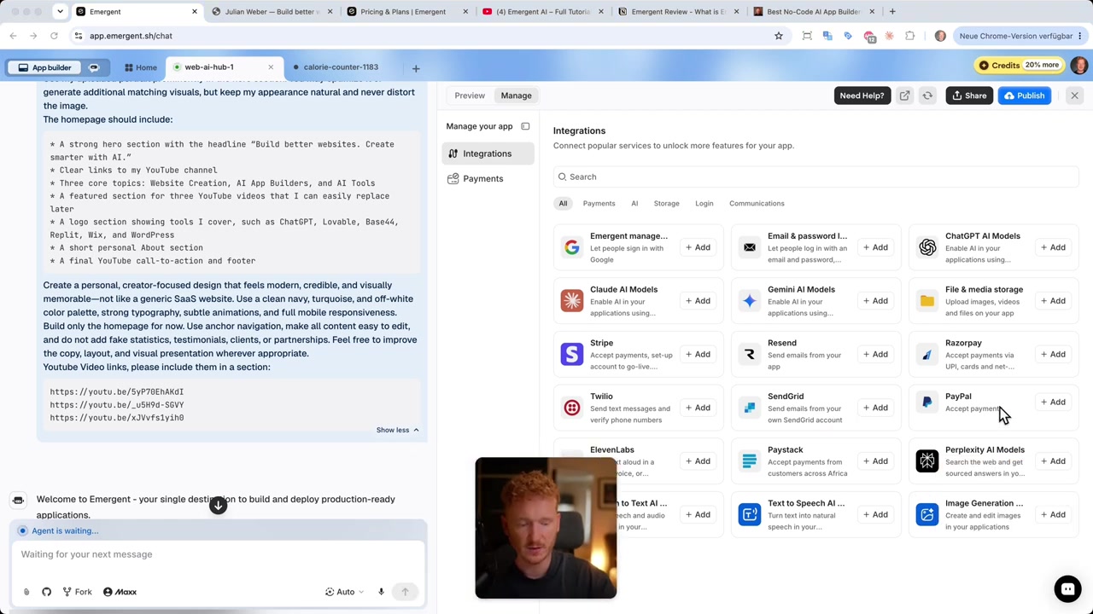The width and height of the screenshot is (1093, 614).
Task: Filter integrations by Storage
Action: [x=666, y=204]
